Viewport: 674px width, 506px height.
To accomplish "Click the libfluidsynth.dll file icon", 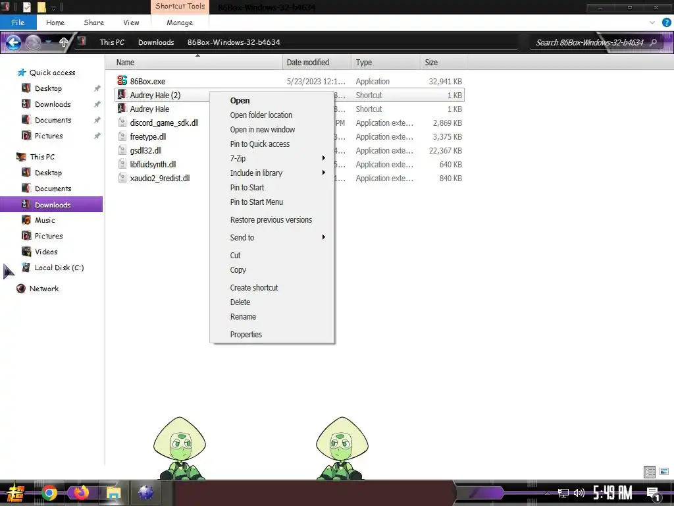I will pos(122,164).
